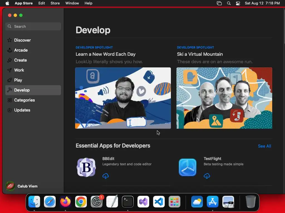
Task: Click the Calub Viem account name
Action: (28, 186)
